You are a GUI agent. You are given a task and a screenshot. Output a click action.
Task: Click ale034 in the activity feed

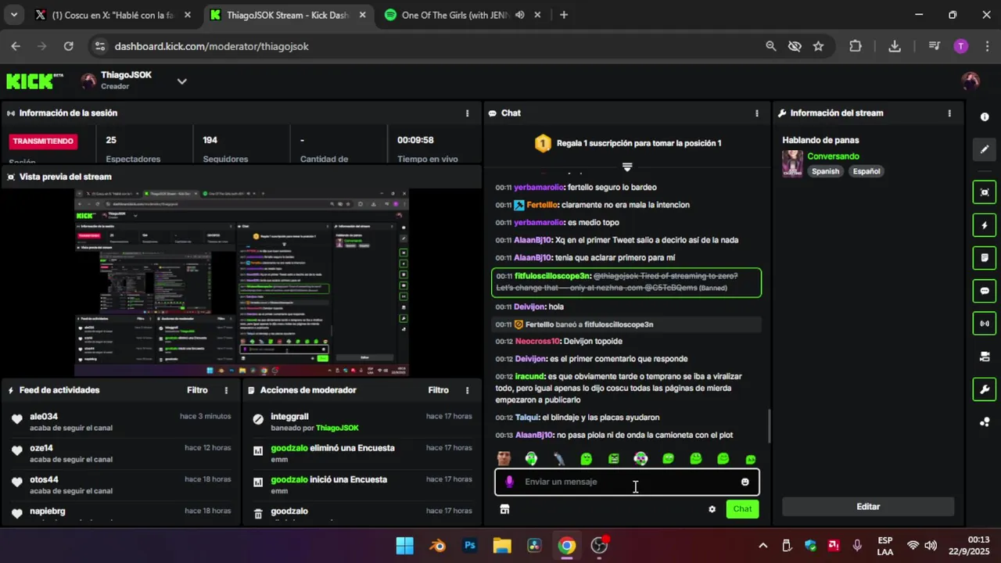click(44, 417)
